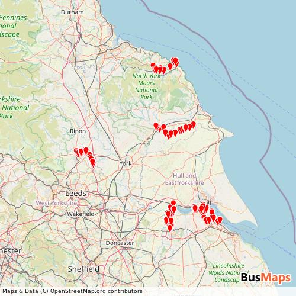This screenshot has width=296, height=296.
Task: Click the Leeds city label
Action: pos(76,194)
